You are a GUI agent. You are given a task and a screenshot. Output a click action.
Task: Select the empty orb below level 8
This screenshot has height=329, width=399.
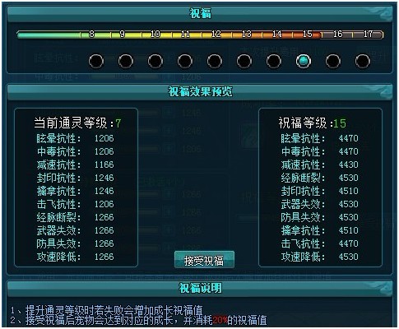tap(96, 61)
